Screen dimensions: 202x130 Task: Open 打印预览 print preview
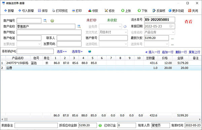click(60, 11)
